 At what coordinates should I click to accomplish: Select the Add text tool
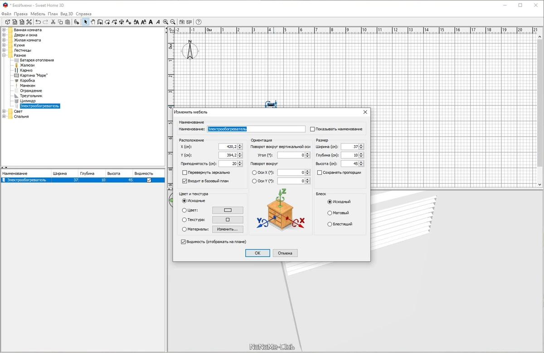coord(129,22)
